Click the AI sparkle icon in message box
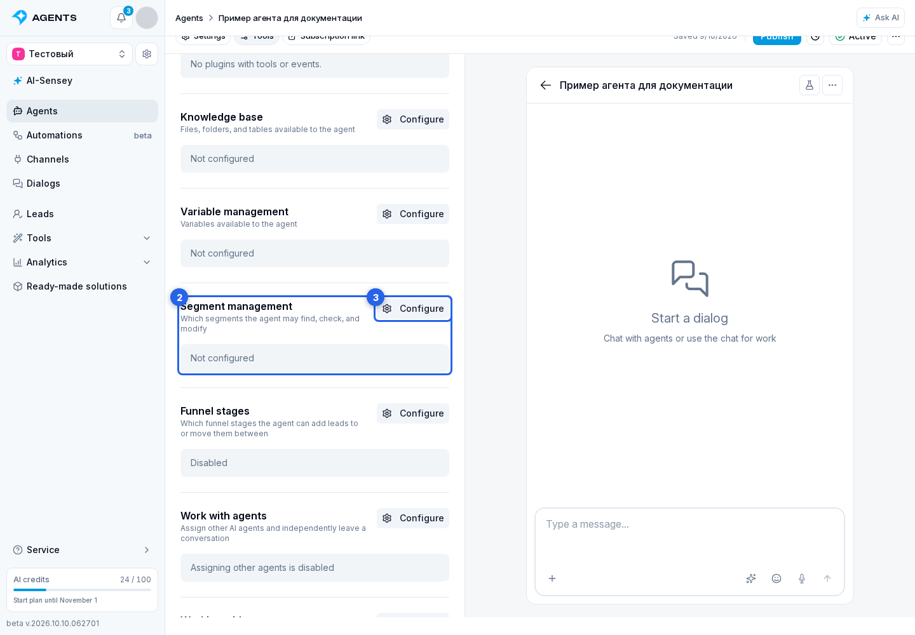 click(x=751, y=578)
